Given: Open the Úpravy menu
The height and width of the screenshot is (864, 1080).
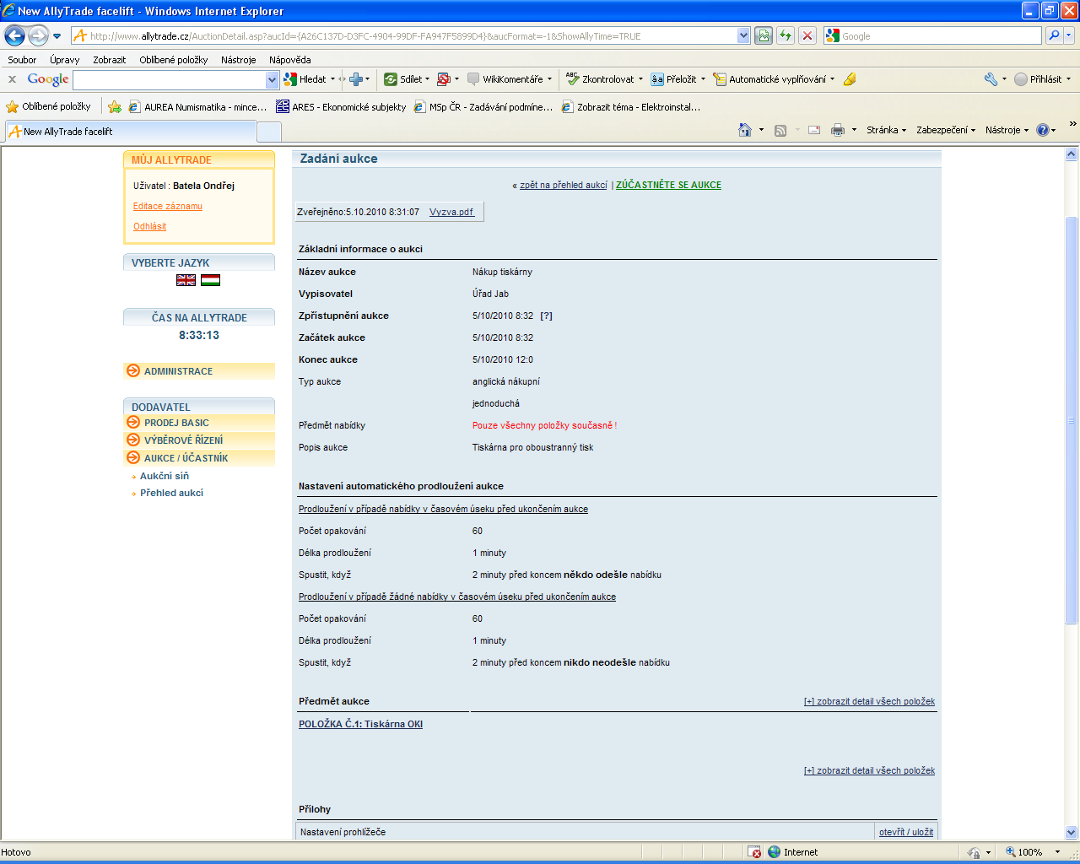Looking at the screenshot, I should tap(64, 60).
